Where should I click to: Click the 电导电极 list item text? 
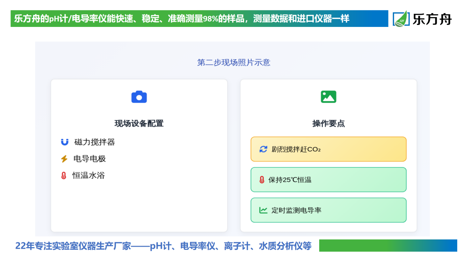[90, 159]
